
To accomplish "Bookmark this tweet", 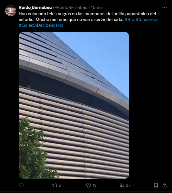I will [x=156, y=185].
